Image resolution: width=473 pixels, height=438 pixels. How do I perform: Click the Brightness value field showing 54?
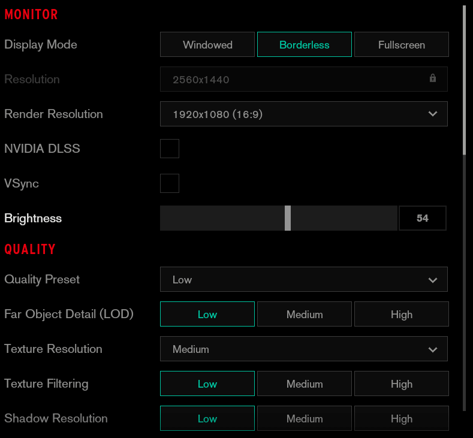pos(422,218)
